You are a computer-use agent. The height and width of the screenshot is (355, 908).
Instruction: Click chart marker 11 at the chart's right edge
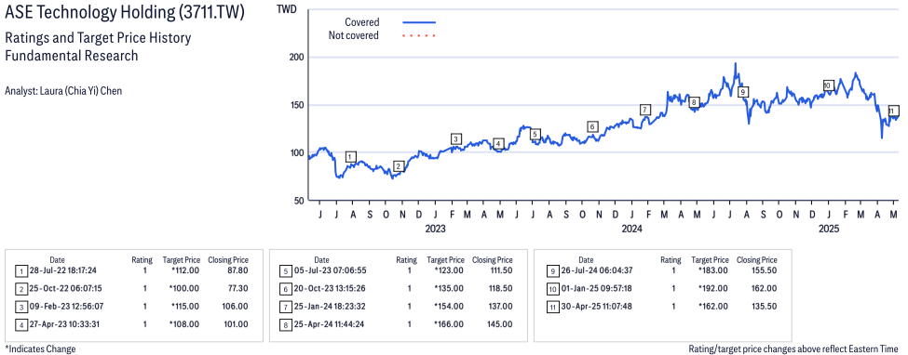click(893, 111)
